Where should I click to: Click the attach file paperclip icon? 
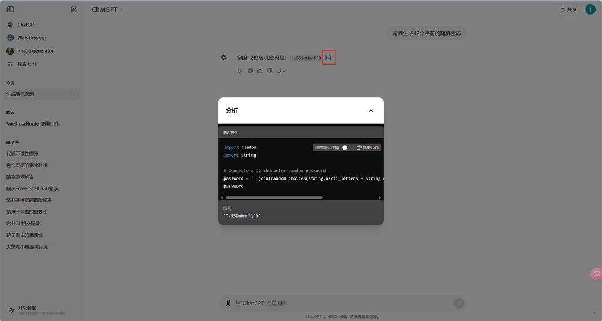228,303
